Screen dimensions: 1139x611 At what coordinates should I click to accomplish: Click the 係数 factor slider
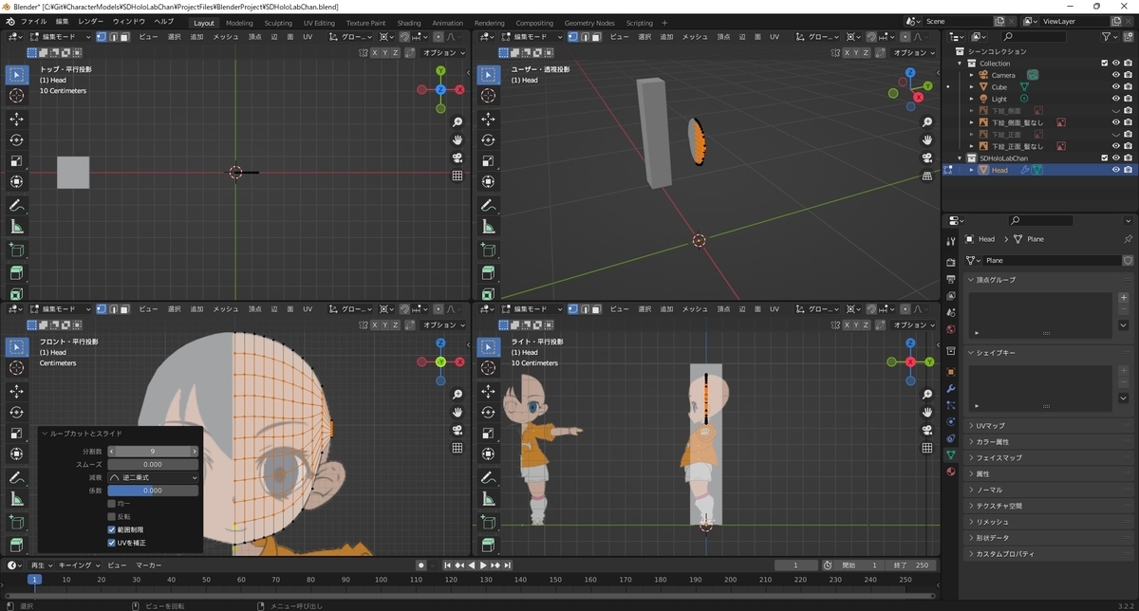point(153,491)
